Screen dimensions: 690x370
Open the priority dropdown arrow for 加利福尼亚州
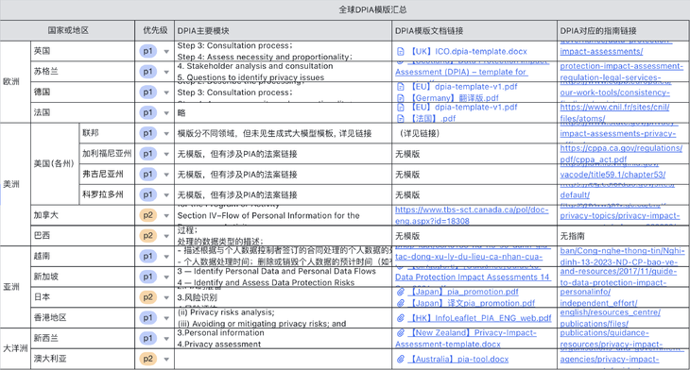pos(166,154)
